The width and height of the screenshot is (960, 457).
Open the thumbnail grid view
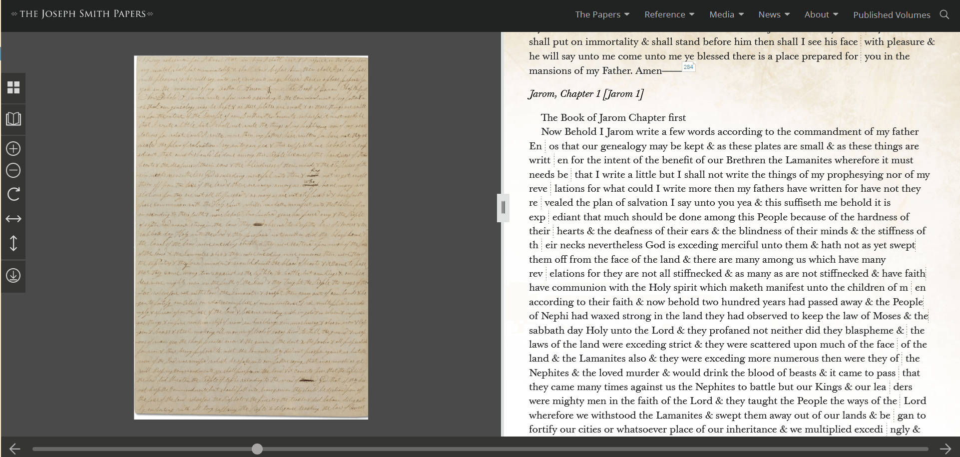tap(13, 88)
